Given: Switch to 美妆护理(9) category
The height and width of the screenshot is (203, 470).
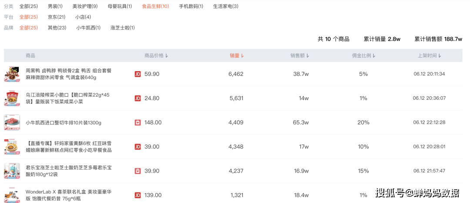Looking at the screenshot, I should pyautogui.click(x=85, y=7).
